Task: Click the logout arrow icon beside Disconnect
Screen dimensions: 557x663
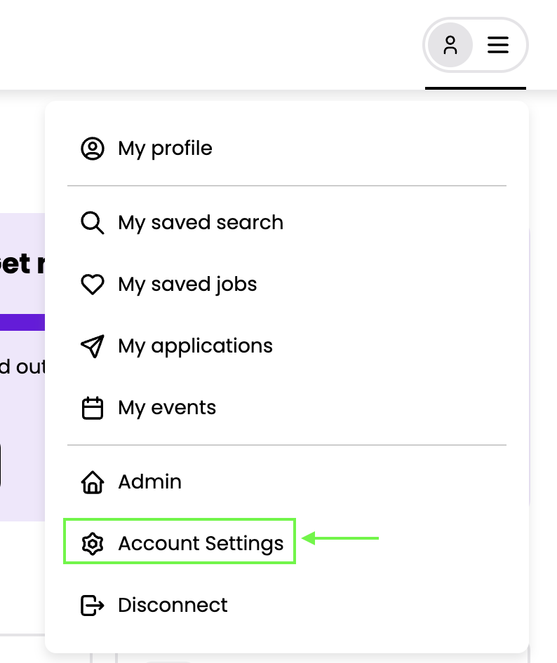Action: click(x=93, y=606)
